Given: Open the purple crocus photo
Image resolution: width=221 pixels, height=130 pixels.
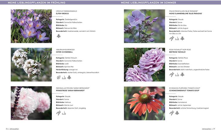Looking at the screenshot, I should point(31,26).
